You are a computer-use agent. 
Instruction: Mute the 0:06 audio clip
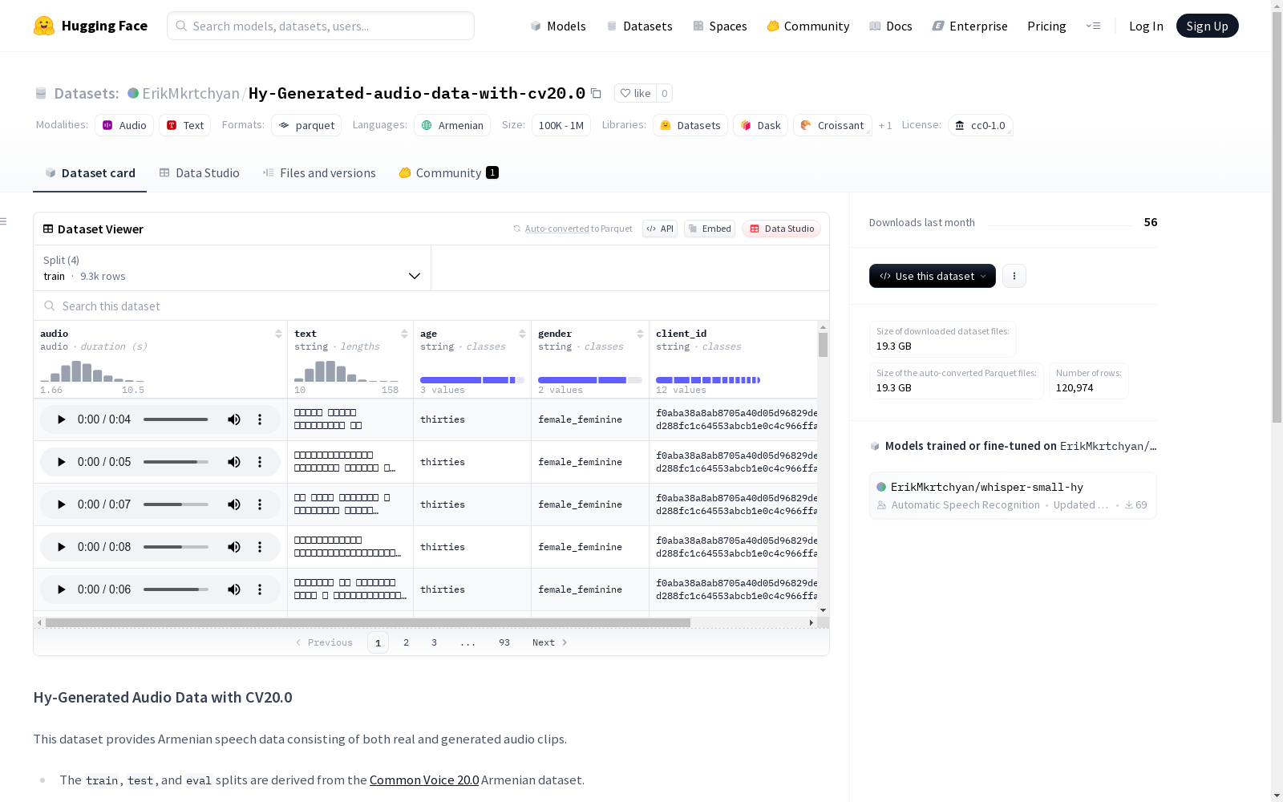234,589
